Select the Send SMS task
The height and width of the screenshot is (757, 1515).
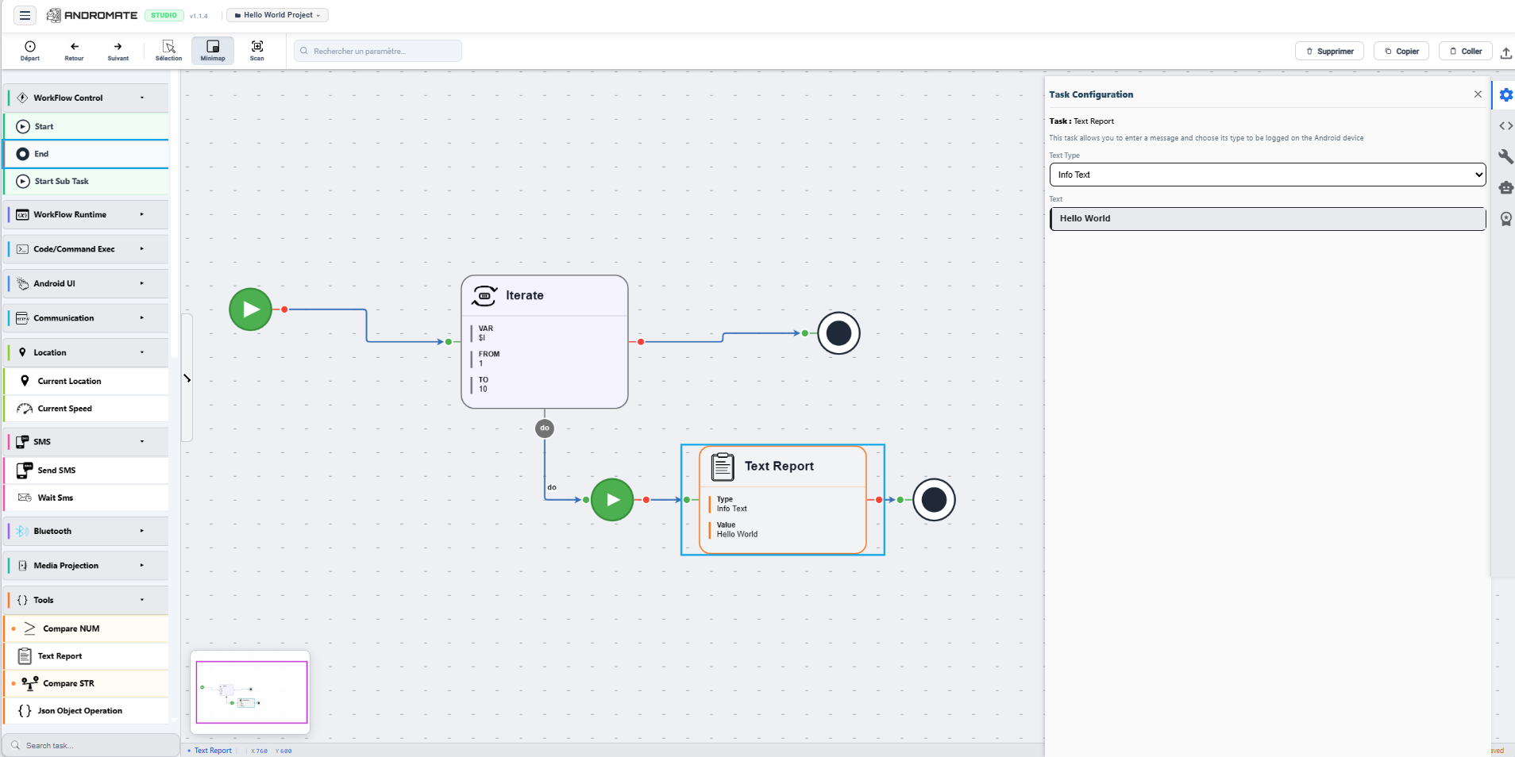pyautogui.click(x=86, y=471)
